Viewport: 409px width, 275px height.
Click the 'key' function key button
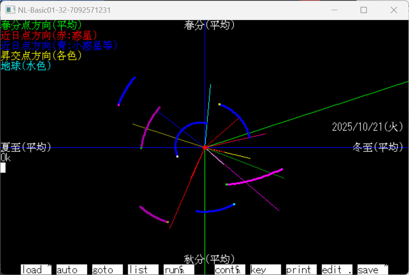click(266, 269)
